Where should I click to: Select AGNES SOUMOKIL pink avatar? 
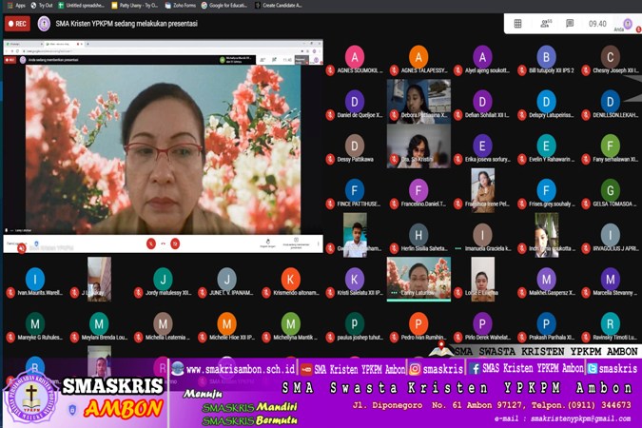tap(355, 57)
